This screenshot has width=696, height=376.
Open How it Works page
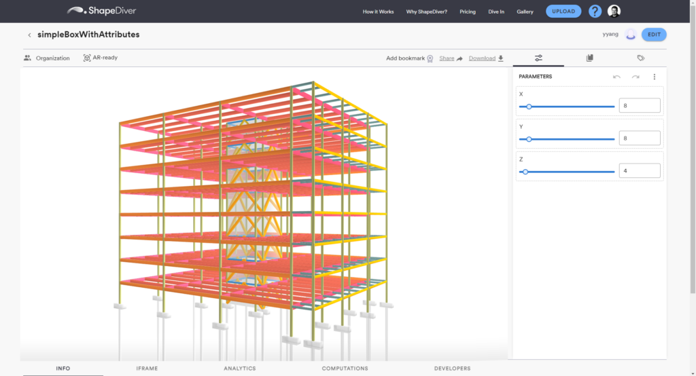coord(378,12)
